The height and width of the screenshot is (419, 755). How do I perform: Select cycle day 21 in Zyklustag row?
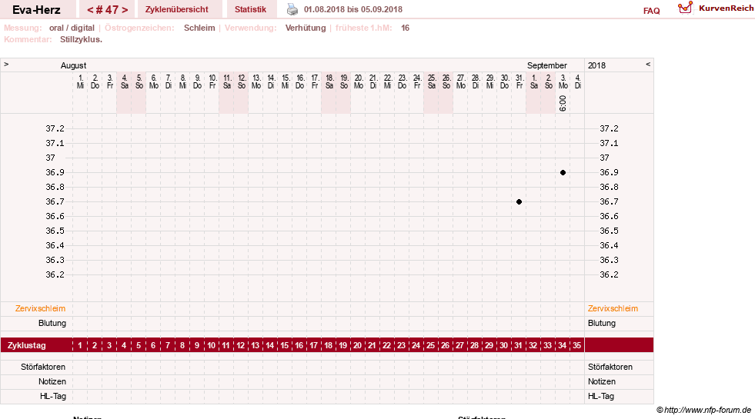point(372,345)
